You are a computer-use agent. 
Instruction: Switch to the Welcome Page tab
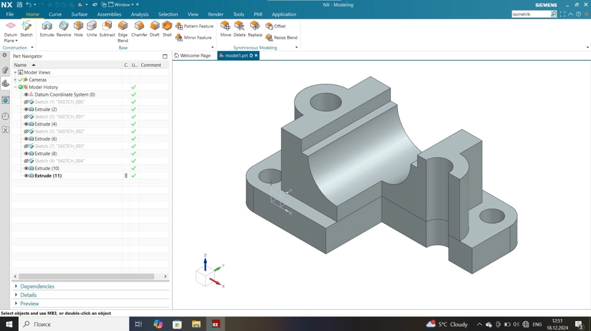(x=193, y=56)
